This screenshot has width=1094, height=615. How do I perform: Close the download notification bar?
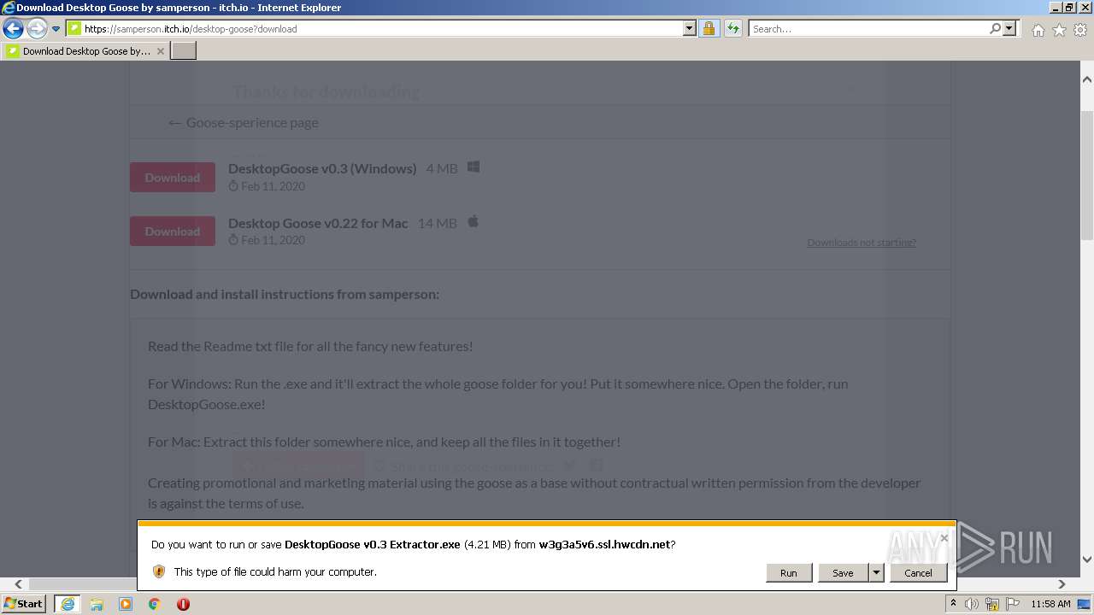tap(944, 538)
